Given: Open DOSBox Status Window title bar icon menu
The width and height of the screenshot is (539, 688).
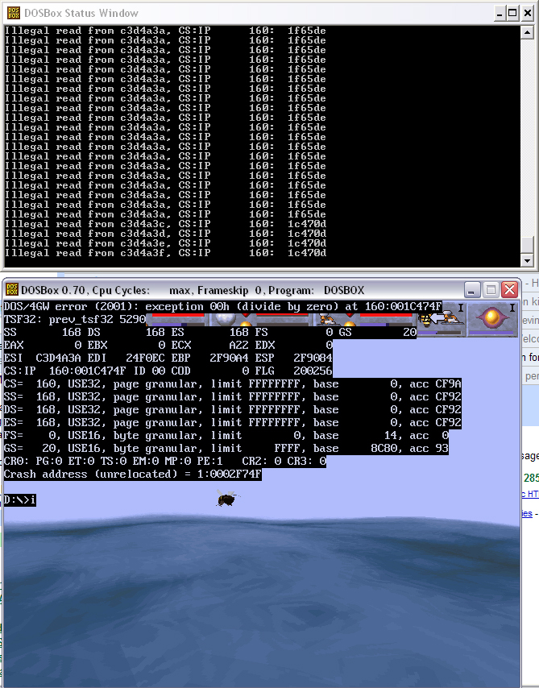Looking at the screenshot, I should [x=10, y=13].
